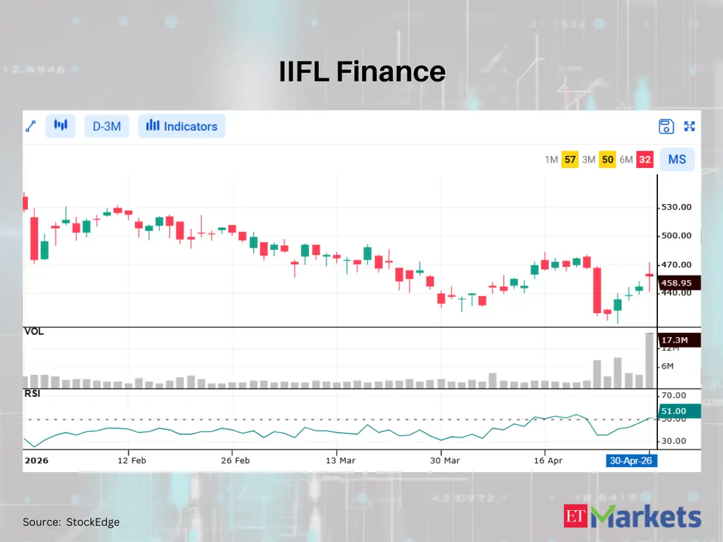
Task: Open the candlestick chart type selector
Action: 60,126
